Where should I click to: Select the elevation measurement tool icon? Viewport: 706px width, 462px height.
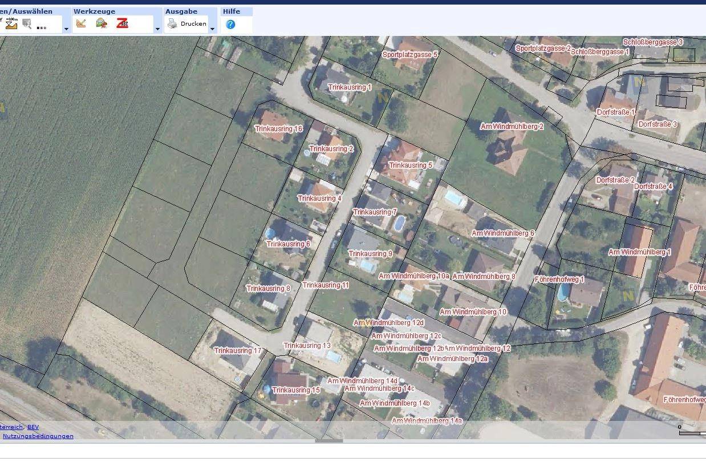click(11, 23)
